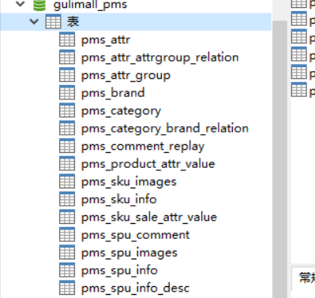Viewport: 315px width, 298px height.
Task: Click the pms_spu_info table icon
Action: click(x=67, y=270)
